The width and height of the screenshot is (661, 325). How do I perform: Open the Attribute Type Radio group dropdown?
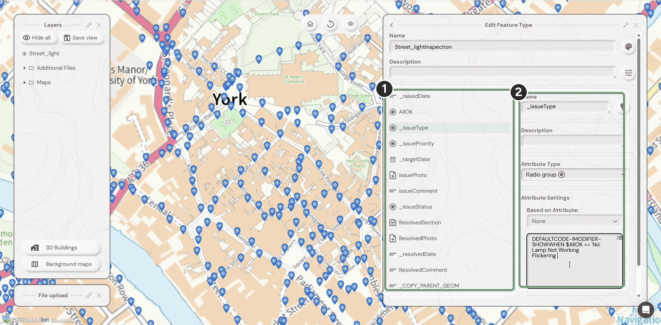575,175
